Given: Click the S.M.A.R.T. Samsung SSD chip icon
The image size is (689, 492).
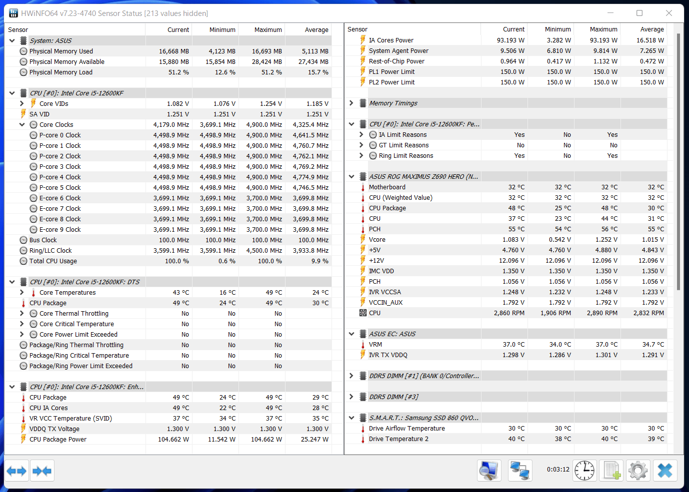Looking at the screenshot, I should 363,418.
